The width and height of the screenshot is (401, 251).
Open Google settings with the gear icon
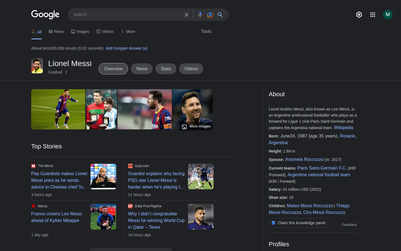[359, 15]
